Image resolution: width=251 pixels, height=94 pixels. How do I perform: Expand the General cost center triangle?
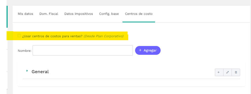pyautogui.click(x=27, y=71)
